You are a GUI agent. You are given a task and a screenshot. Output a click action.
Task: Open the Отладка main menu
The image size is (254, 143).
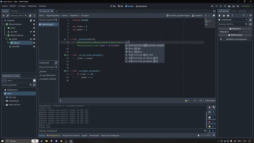[x=22, y=6]
